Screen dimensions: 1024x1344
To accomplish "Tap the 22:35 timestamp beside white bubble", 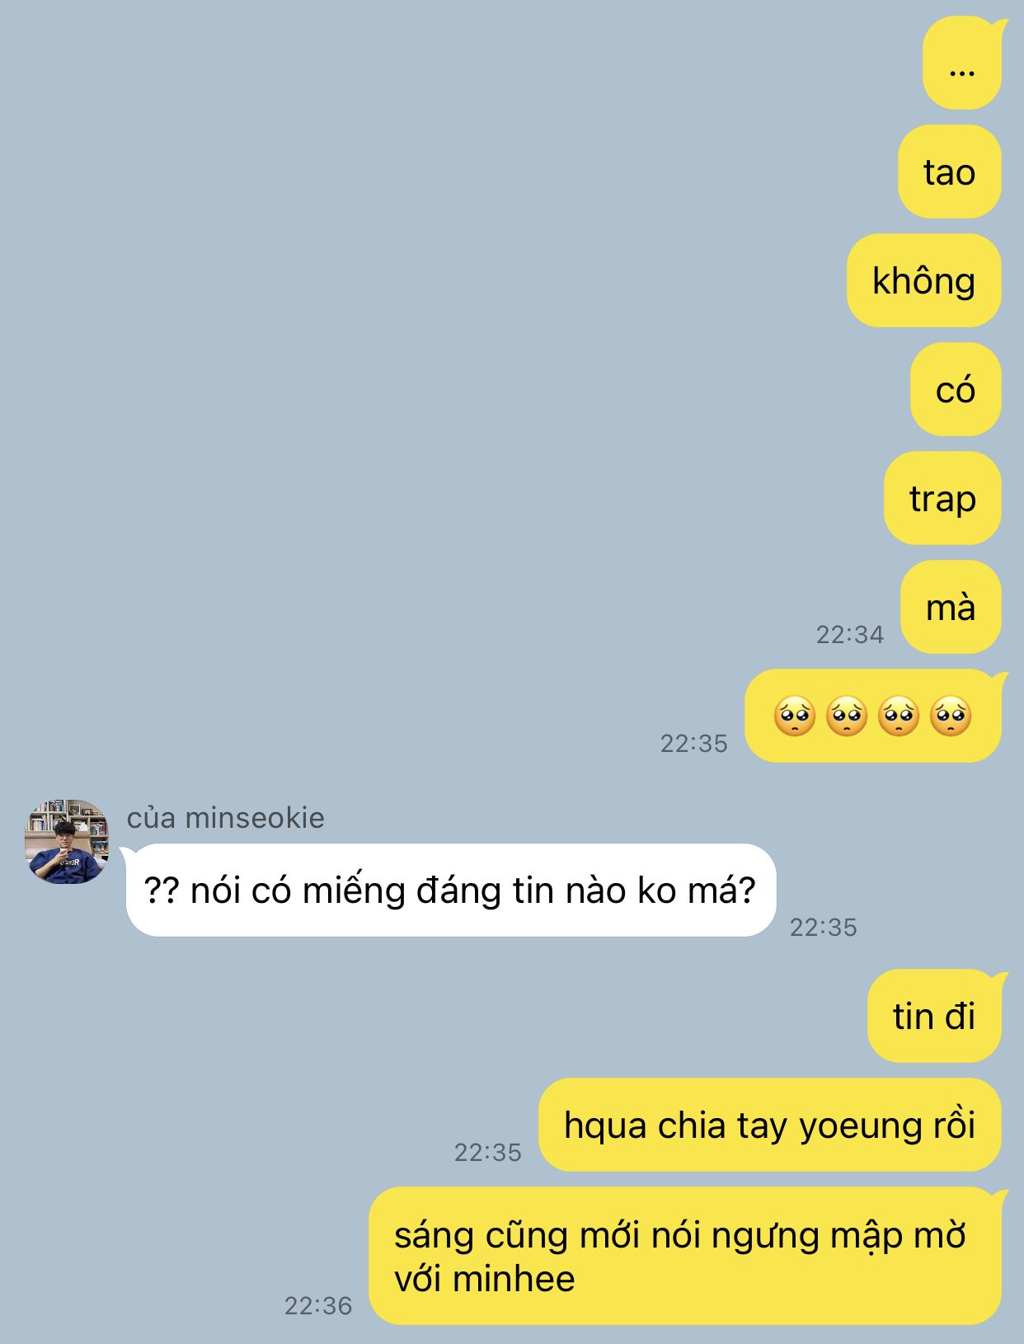I will [x=823, y=928].
